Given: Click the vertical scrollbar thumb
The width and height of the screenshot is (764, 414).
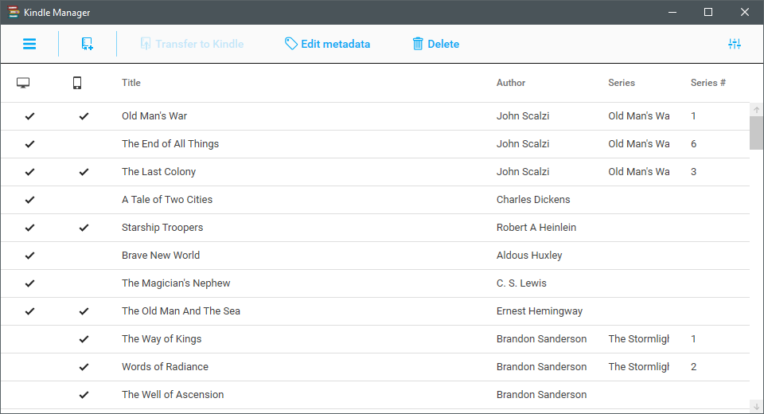Looking at the screenshot, I should click(756, 133).
